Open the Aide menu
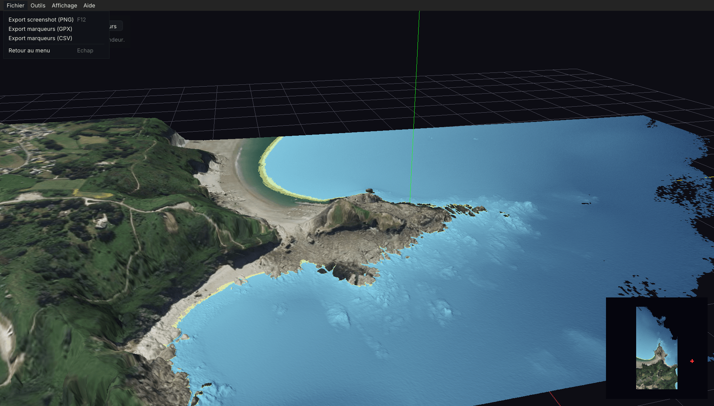Viewport: 714px width, 406px height. pyautogui.click(x=89, y=6)
